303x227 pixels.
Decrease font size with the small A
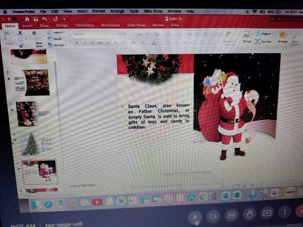click(148, 34)
